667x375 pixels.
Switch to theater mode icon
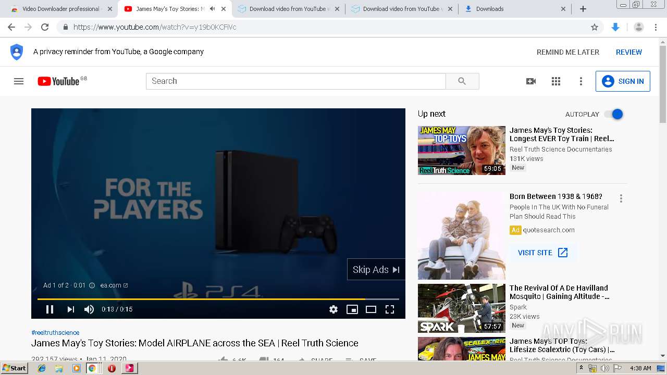[x=371, y=309]
